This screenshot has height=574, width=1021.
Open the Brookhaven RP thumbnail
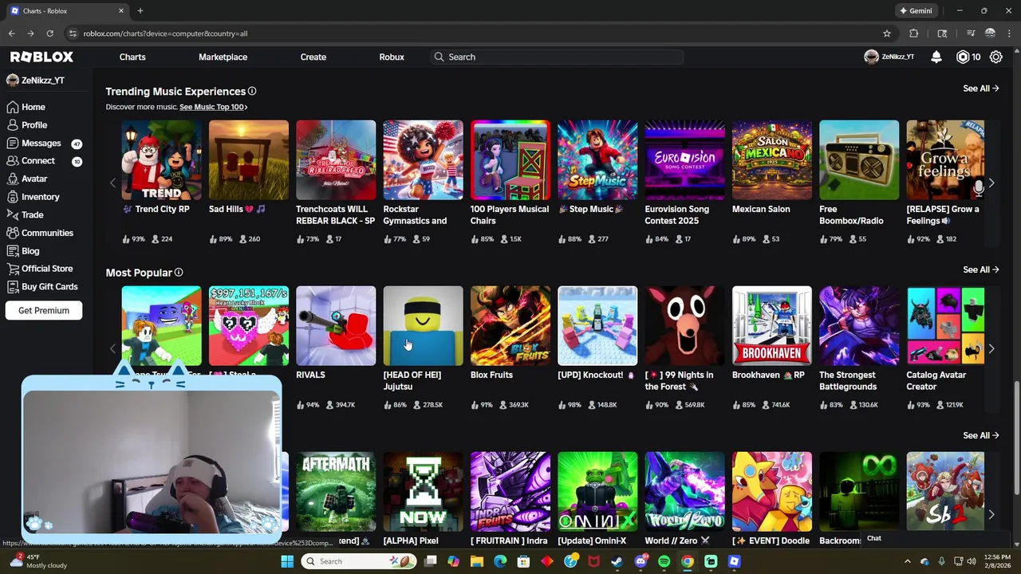[772, 326]
